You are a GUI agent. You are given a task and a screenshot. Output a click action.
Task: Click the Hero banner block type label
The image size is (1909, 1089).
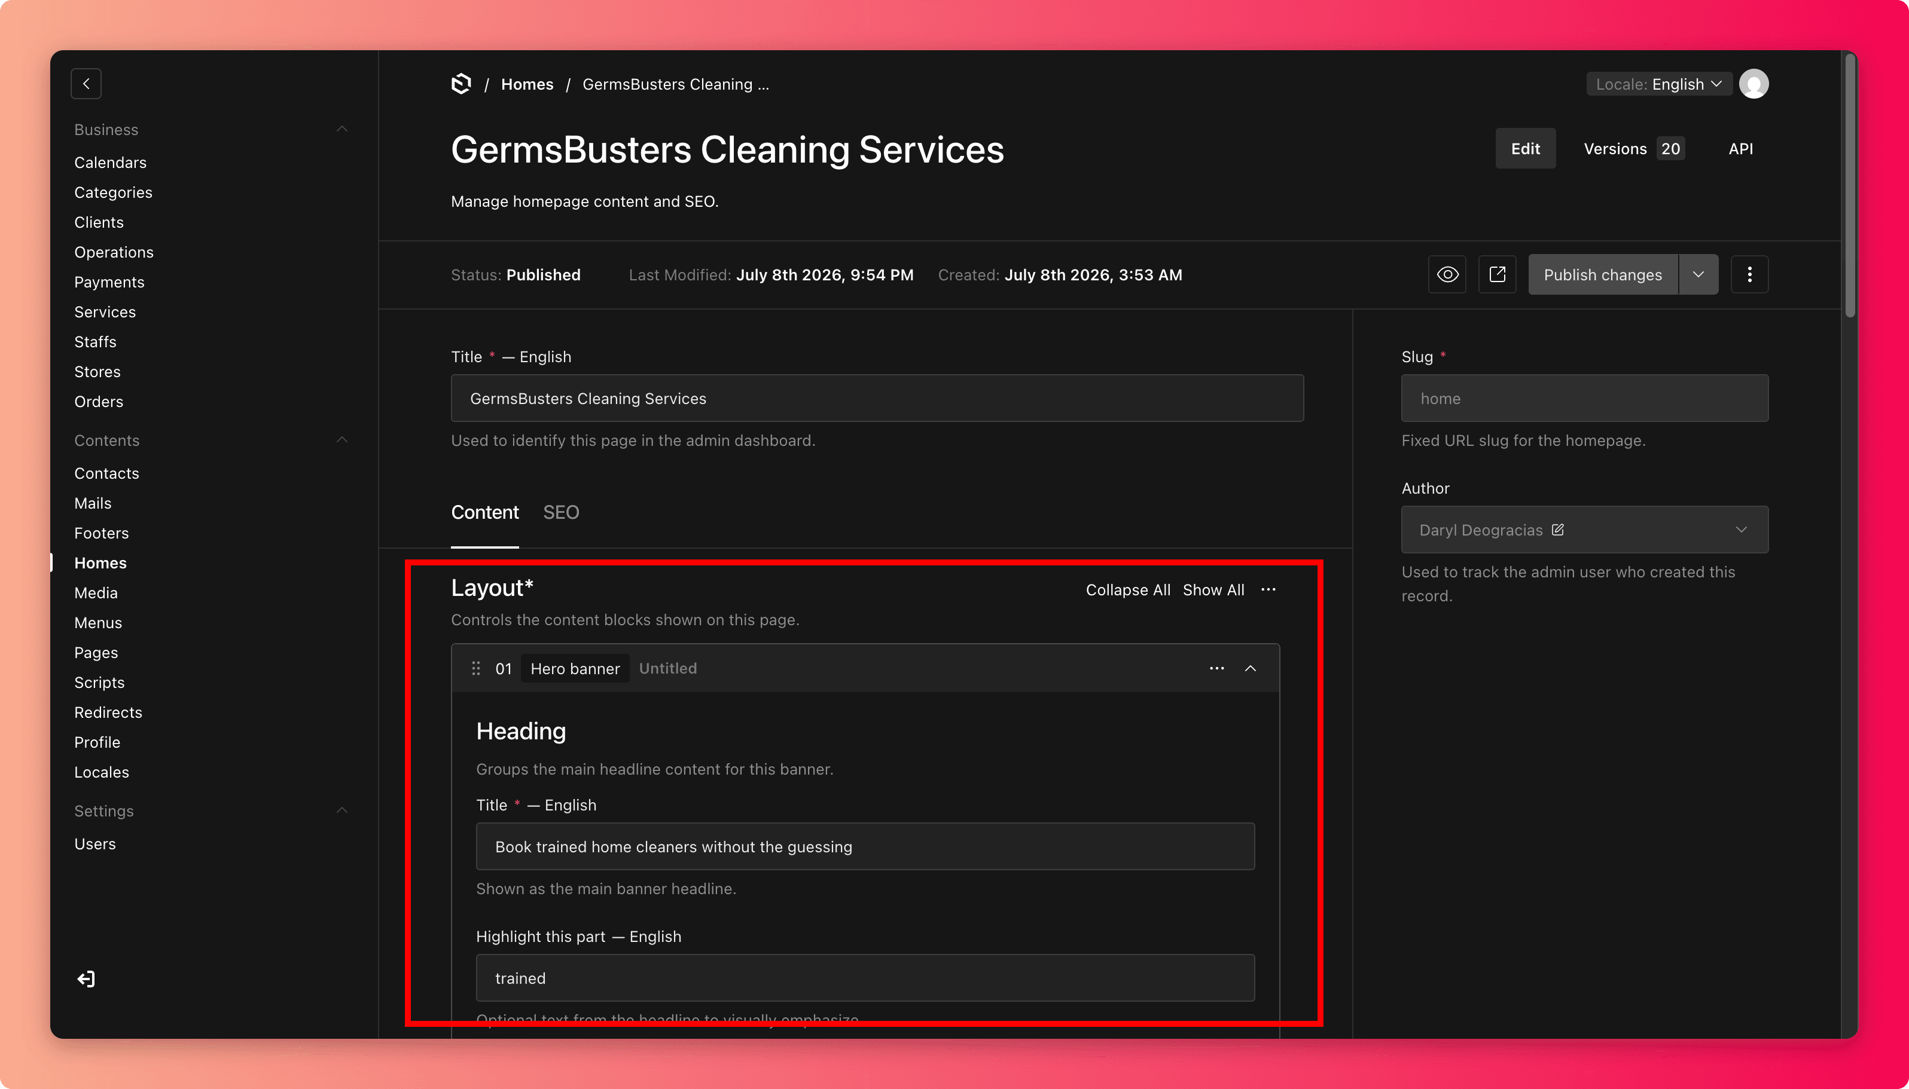575,668
